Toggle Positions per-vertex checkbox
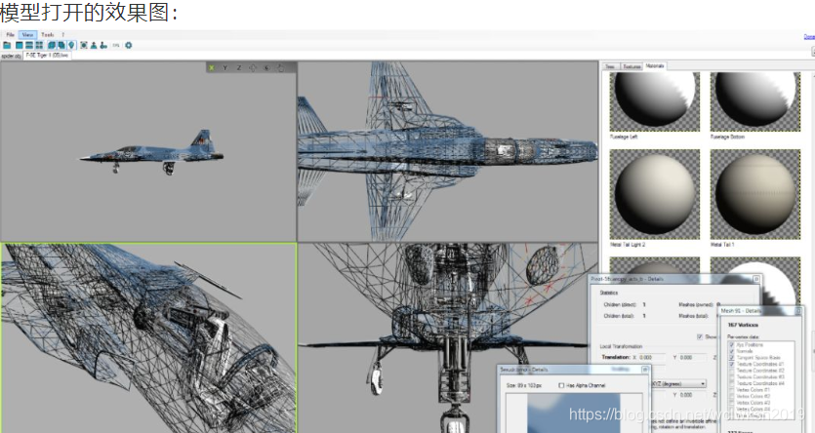815x433 pixels. pyautogui.click(x=732, y=344)
